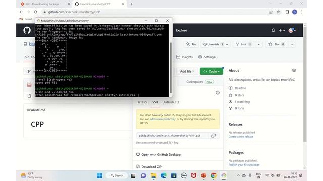
Task: Open Chrome from the taskbar
Action: (213, 175)
